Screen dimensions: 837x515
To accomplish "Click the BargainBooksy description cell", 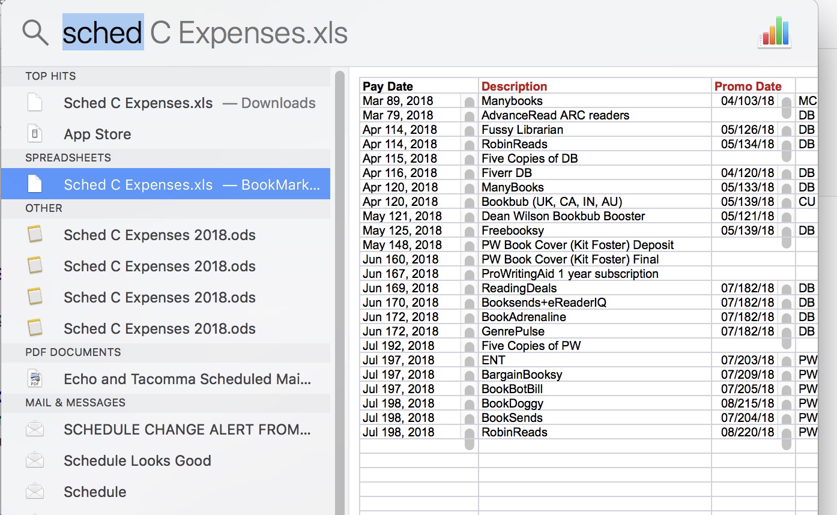I will coord(595,375).
